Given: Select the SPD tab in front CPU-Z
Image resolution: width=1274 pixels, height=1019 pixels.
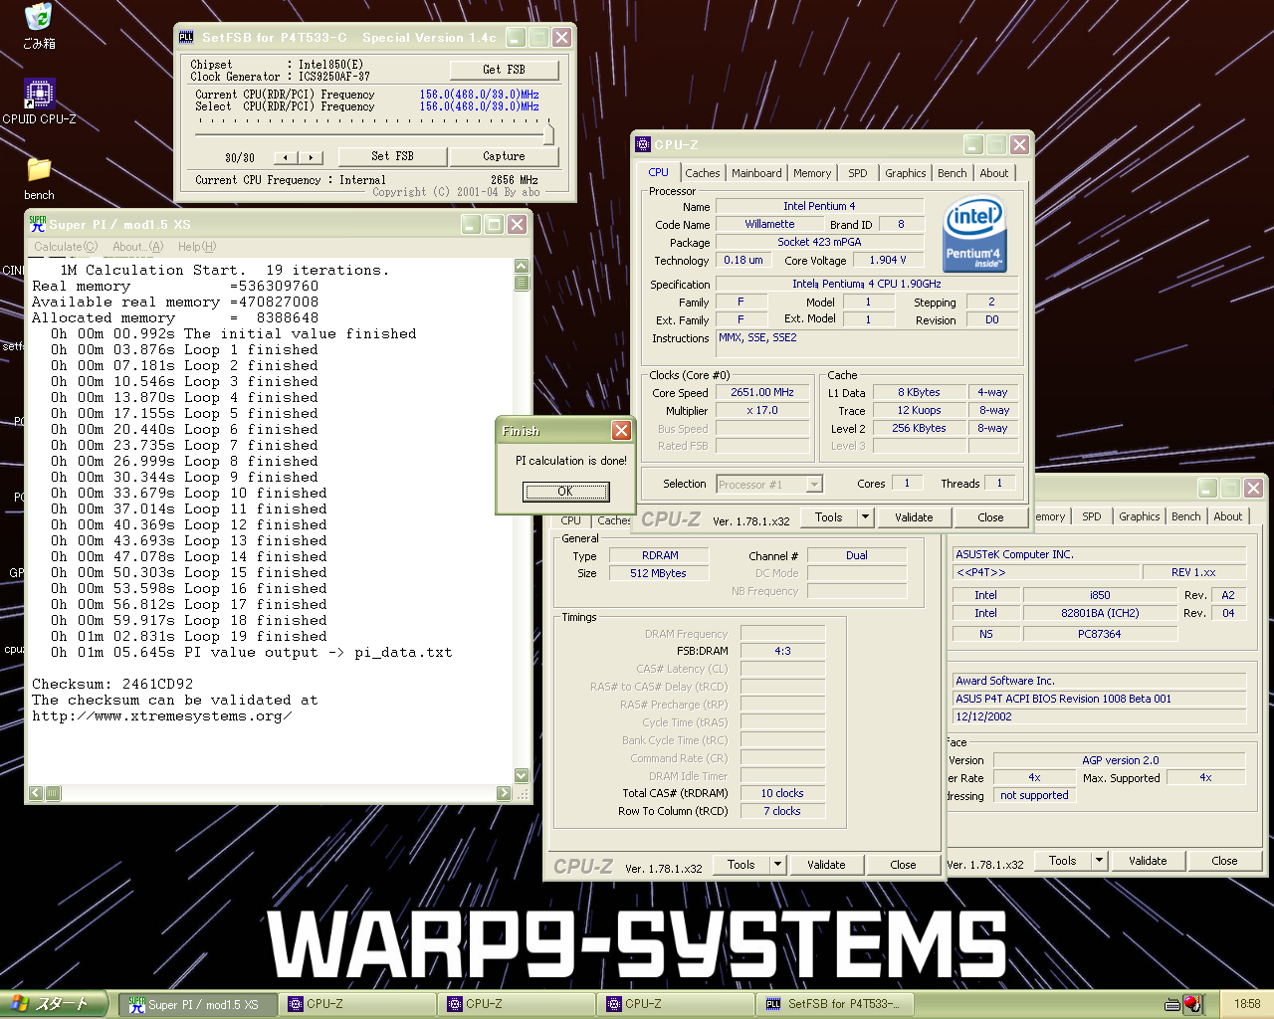Looking at the screenshot, I should (x=858, y=173).
